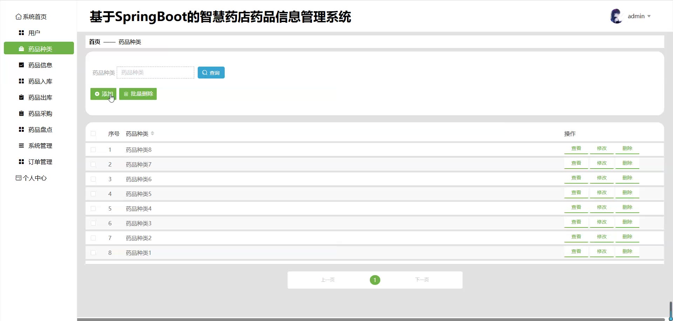Click 查看 for 药品种类7
This screenshot has width=673, height=321.
[x=576, y=163]
